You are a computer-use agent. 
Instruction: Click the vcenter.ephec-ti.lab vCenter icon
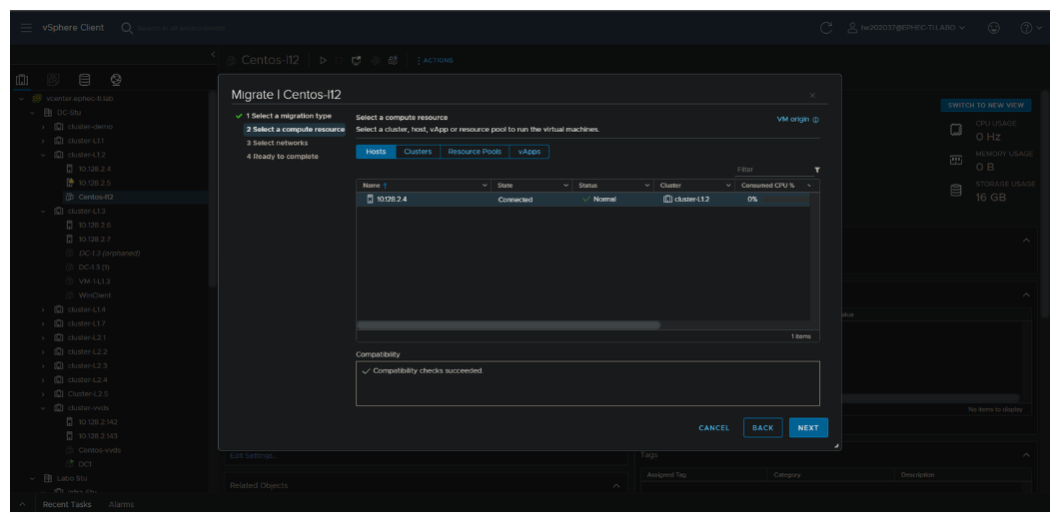(x=37, y=99)
